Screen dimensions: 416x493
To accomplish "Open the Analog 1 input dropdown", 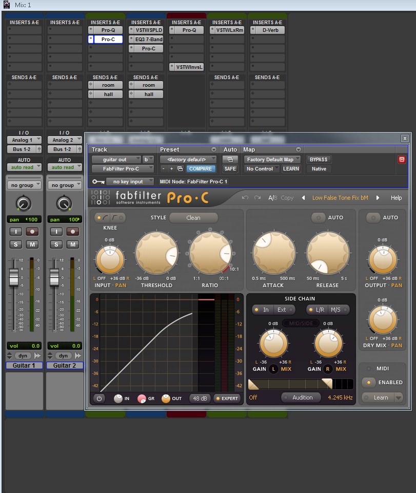I will [x=24, y=140].
